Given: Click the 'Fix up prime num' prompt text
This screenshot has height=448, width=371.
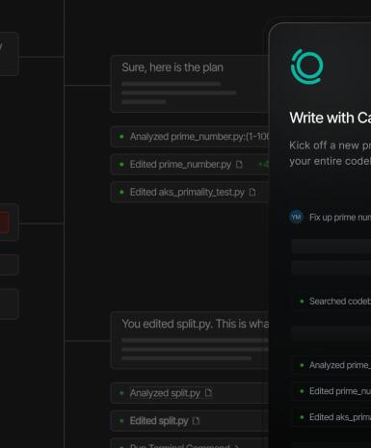Looking at the screenshot, I should click(340, 218).
